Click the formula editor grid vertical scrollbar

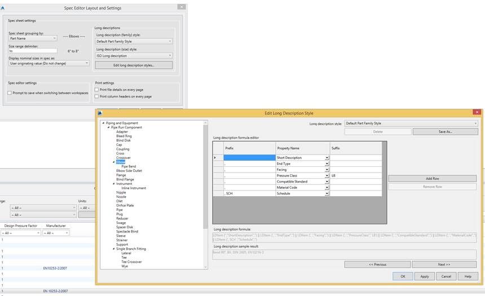click(384, 183)
